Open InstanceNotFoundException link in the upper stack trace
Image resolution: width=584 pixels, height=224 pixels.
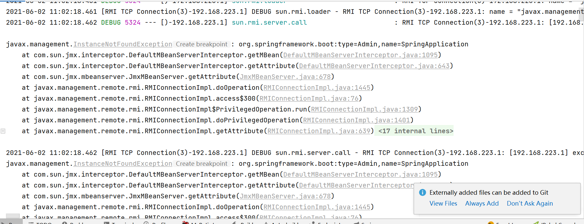(x=123, y=44)
